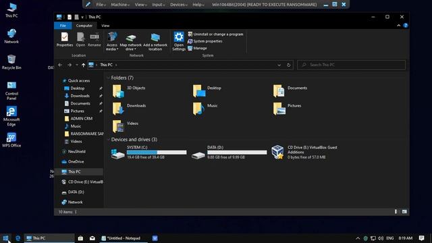The width and height of the screenshot is (432, 243).
Task: Go back with the back arrow
Action: click(x=60, y=65)
